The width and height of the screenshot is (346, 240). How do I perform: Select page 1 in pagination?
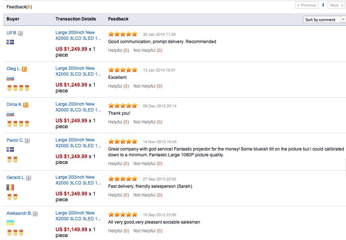pos(323,5)
